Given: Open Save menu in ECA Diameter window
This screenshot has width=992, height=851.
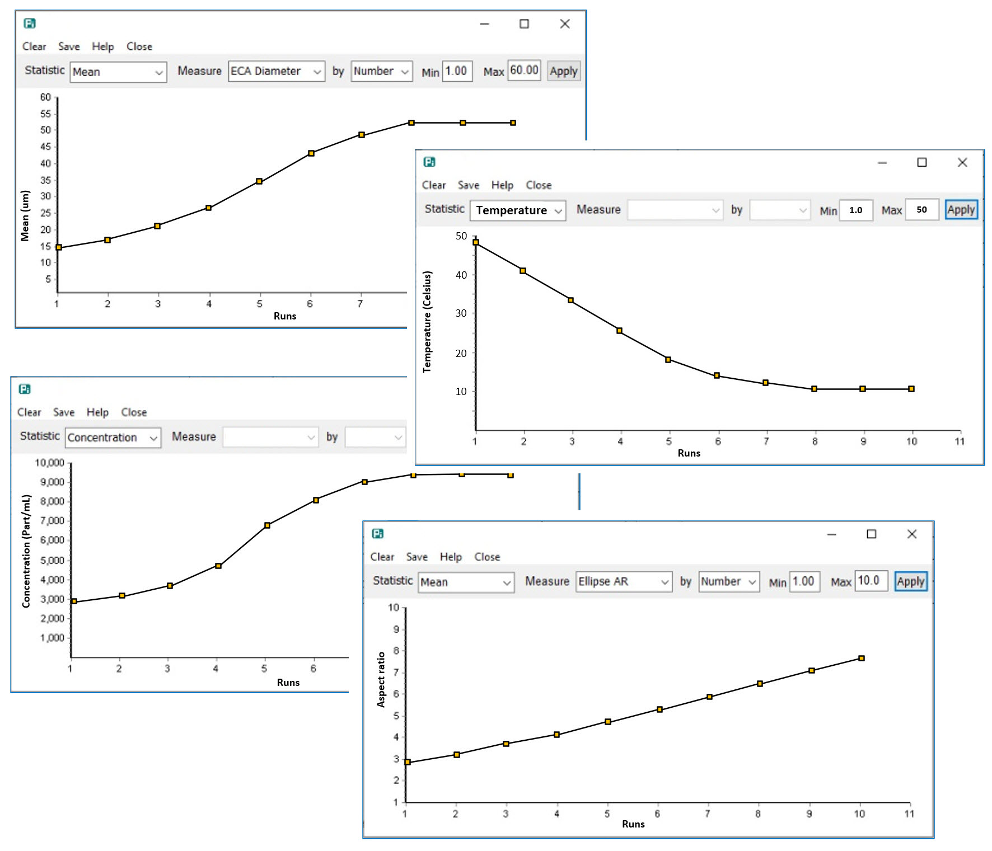Looking at the screenshot, I should pos(69,46).
